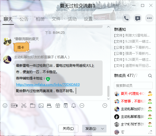Screen dimensions: 156x136
Task: Switch to the 聊天 tab
Action: 8,19
